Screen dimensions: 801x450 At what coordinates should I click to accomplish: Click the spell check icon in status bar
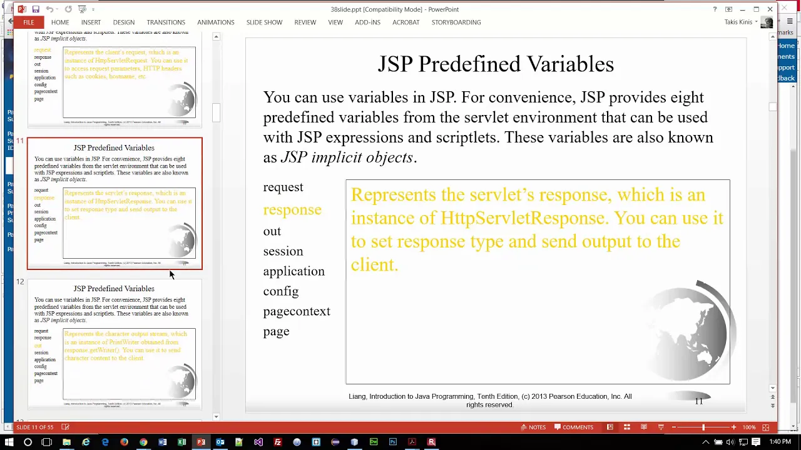(65, 427)
